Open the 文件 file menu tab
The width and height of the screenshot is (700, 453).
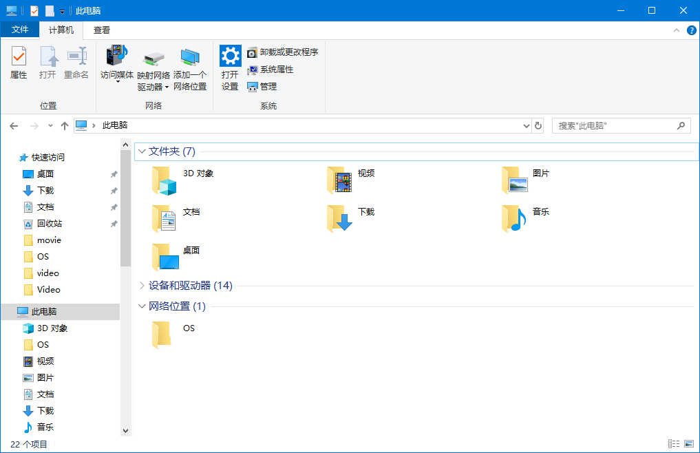20,30
